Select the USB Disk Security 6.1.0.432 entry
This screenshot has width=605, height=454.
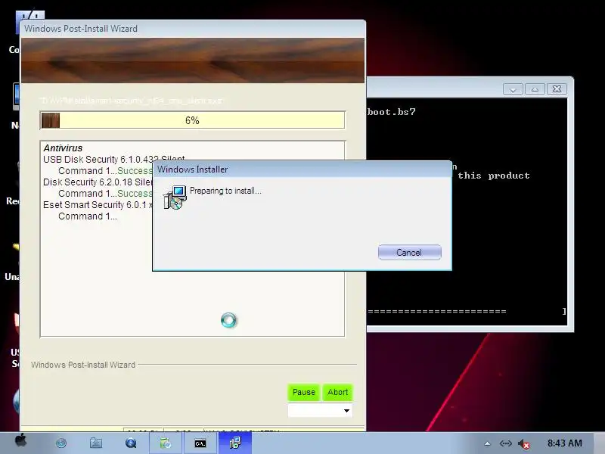coord(114,160)
